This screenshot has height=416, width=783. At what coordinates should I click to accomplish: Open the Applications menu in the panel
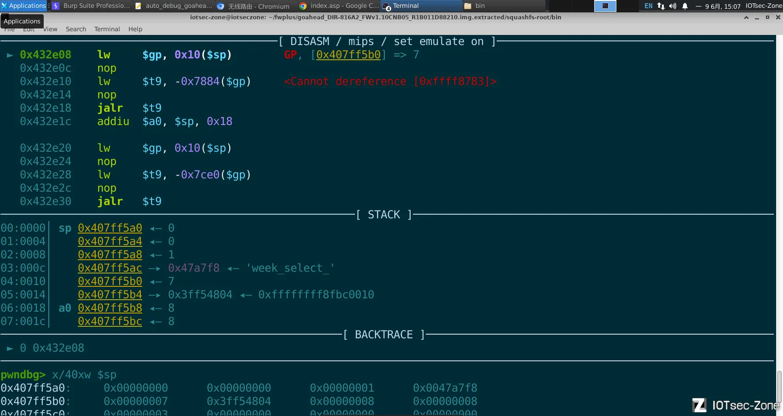click(23, 6)
